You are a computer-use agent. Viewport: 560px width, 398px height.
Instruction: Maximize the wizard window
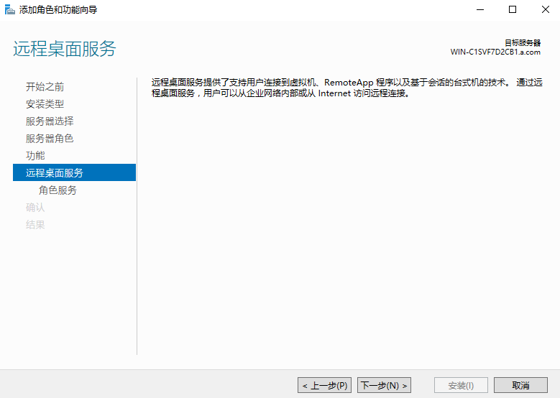[513, 9]
